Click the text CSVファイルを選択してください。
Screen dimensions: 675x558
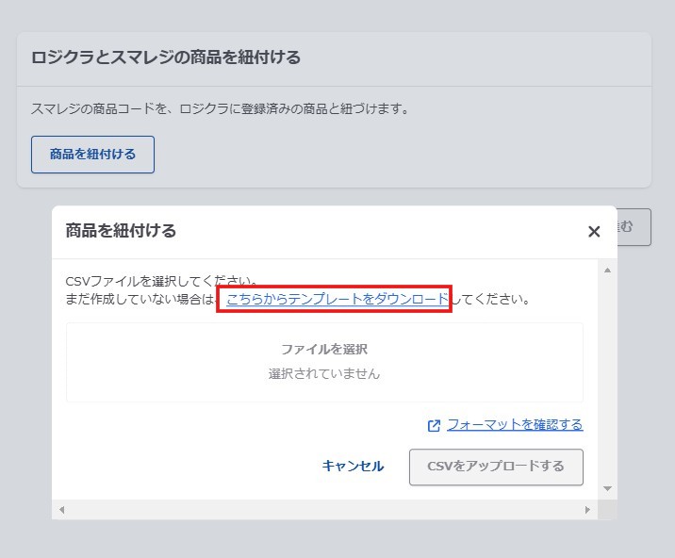point(162,281)
